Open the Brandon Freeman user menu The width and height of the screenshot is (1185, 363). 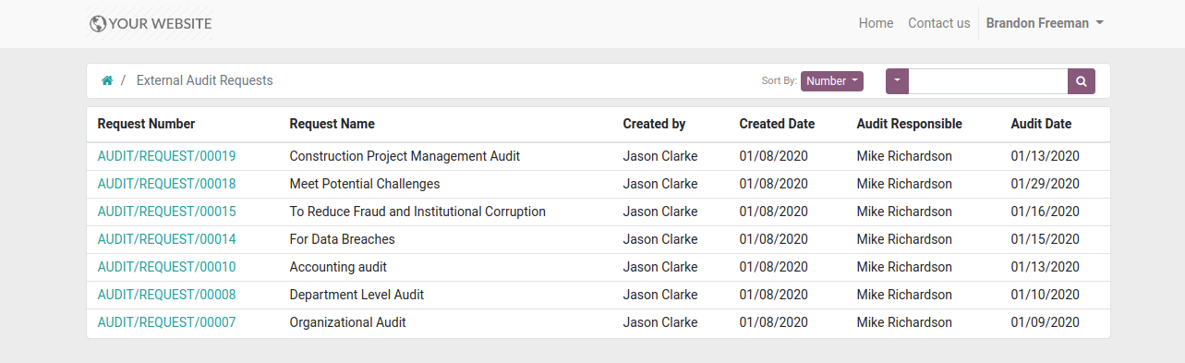(1045, 23)
